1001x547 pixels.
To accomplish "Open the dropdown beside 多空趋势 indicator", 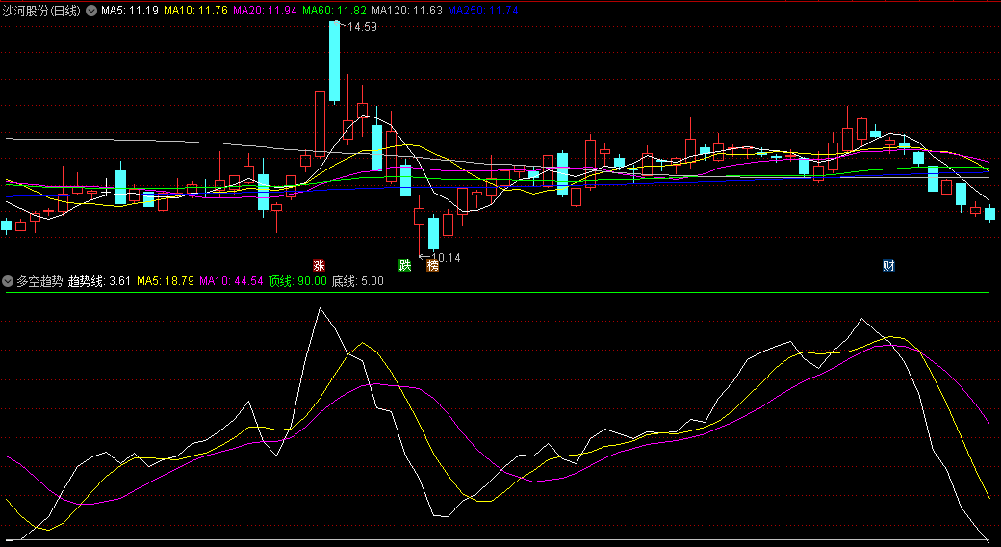I will 8,281.
